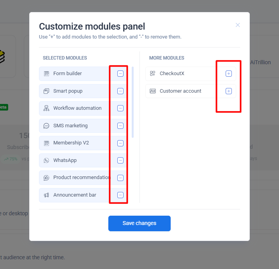
Task: Remove SMS marketing module
Action: pyautogui.click(x=120, y=126)
